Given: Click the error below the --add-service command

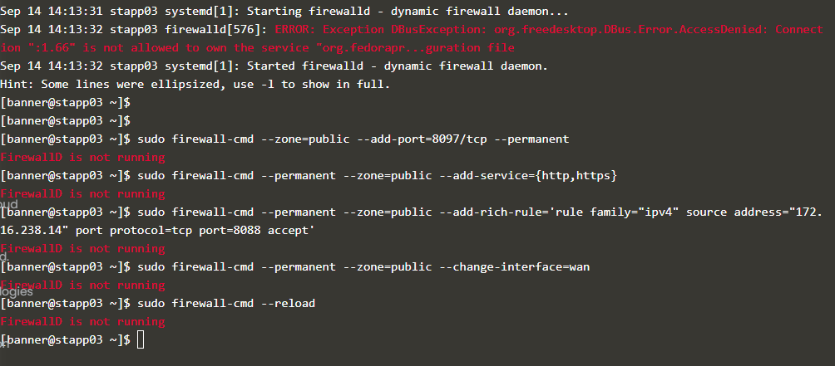Looking at the screenshot, I should tap(83, 193).
